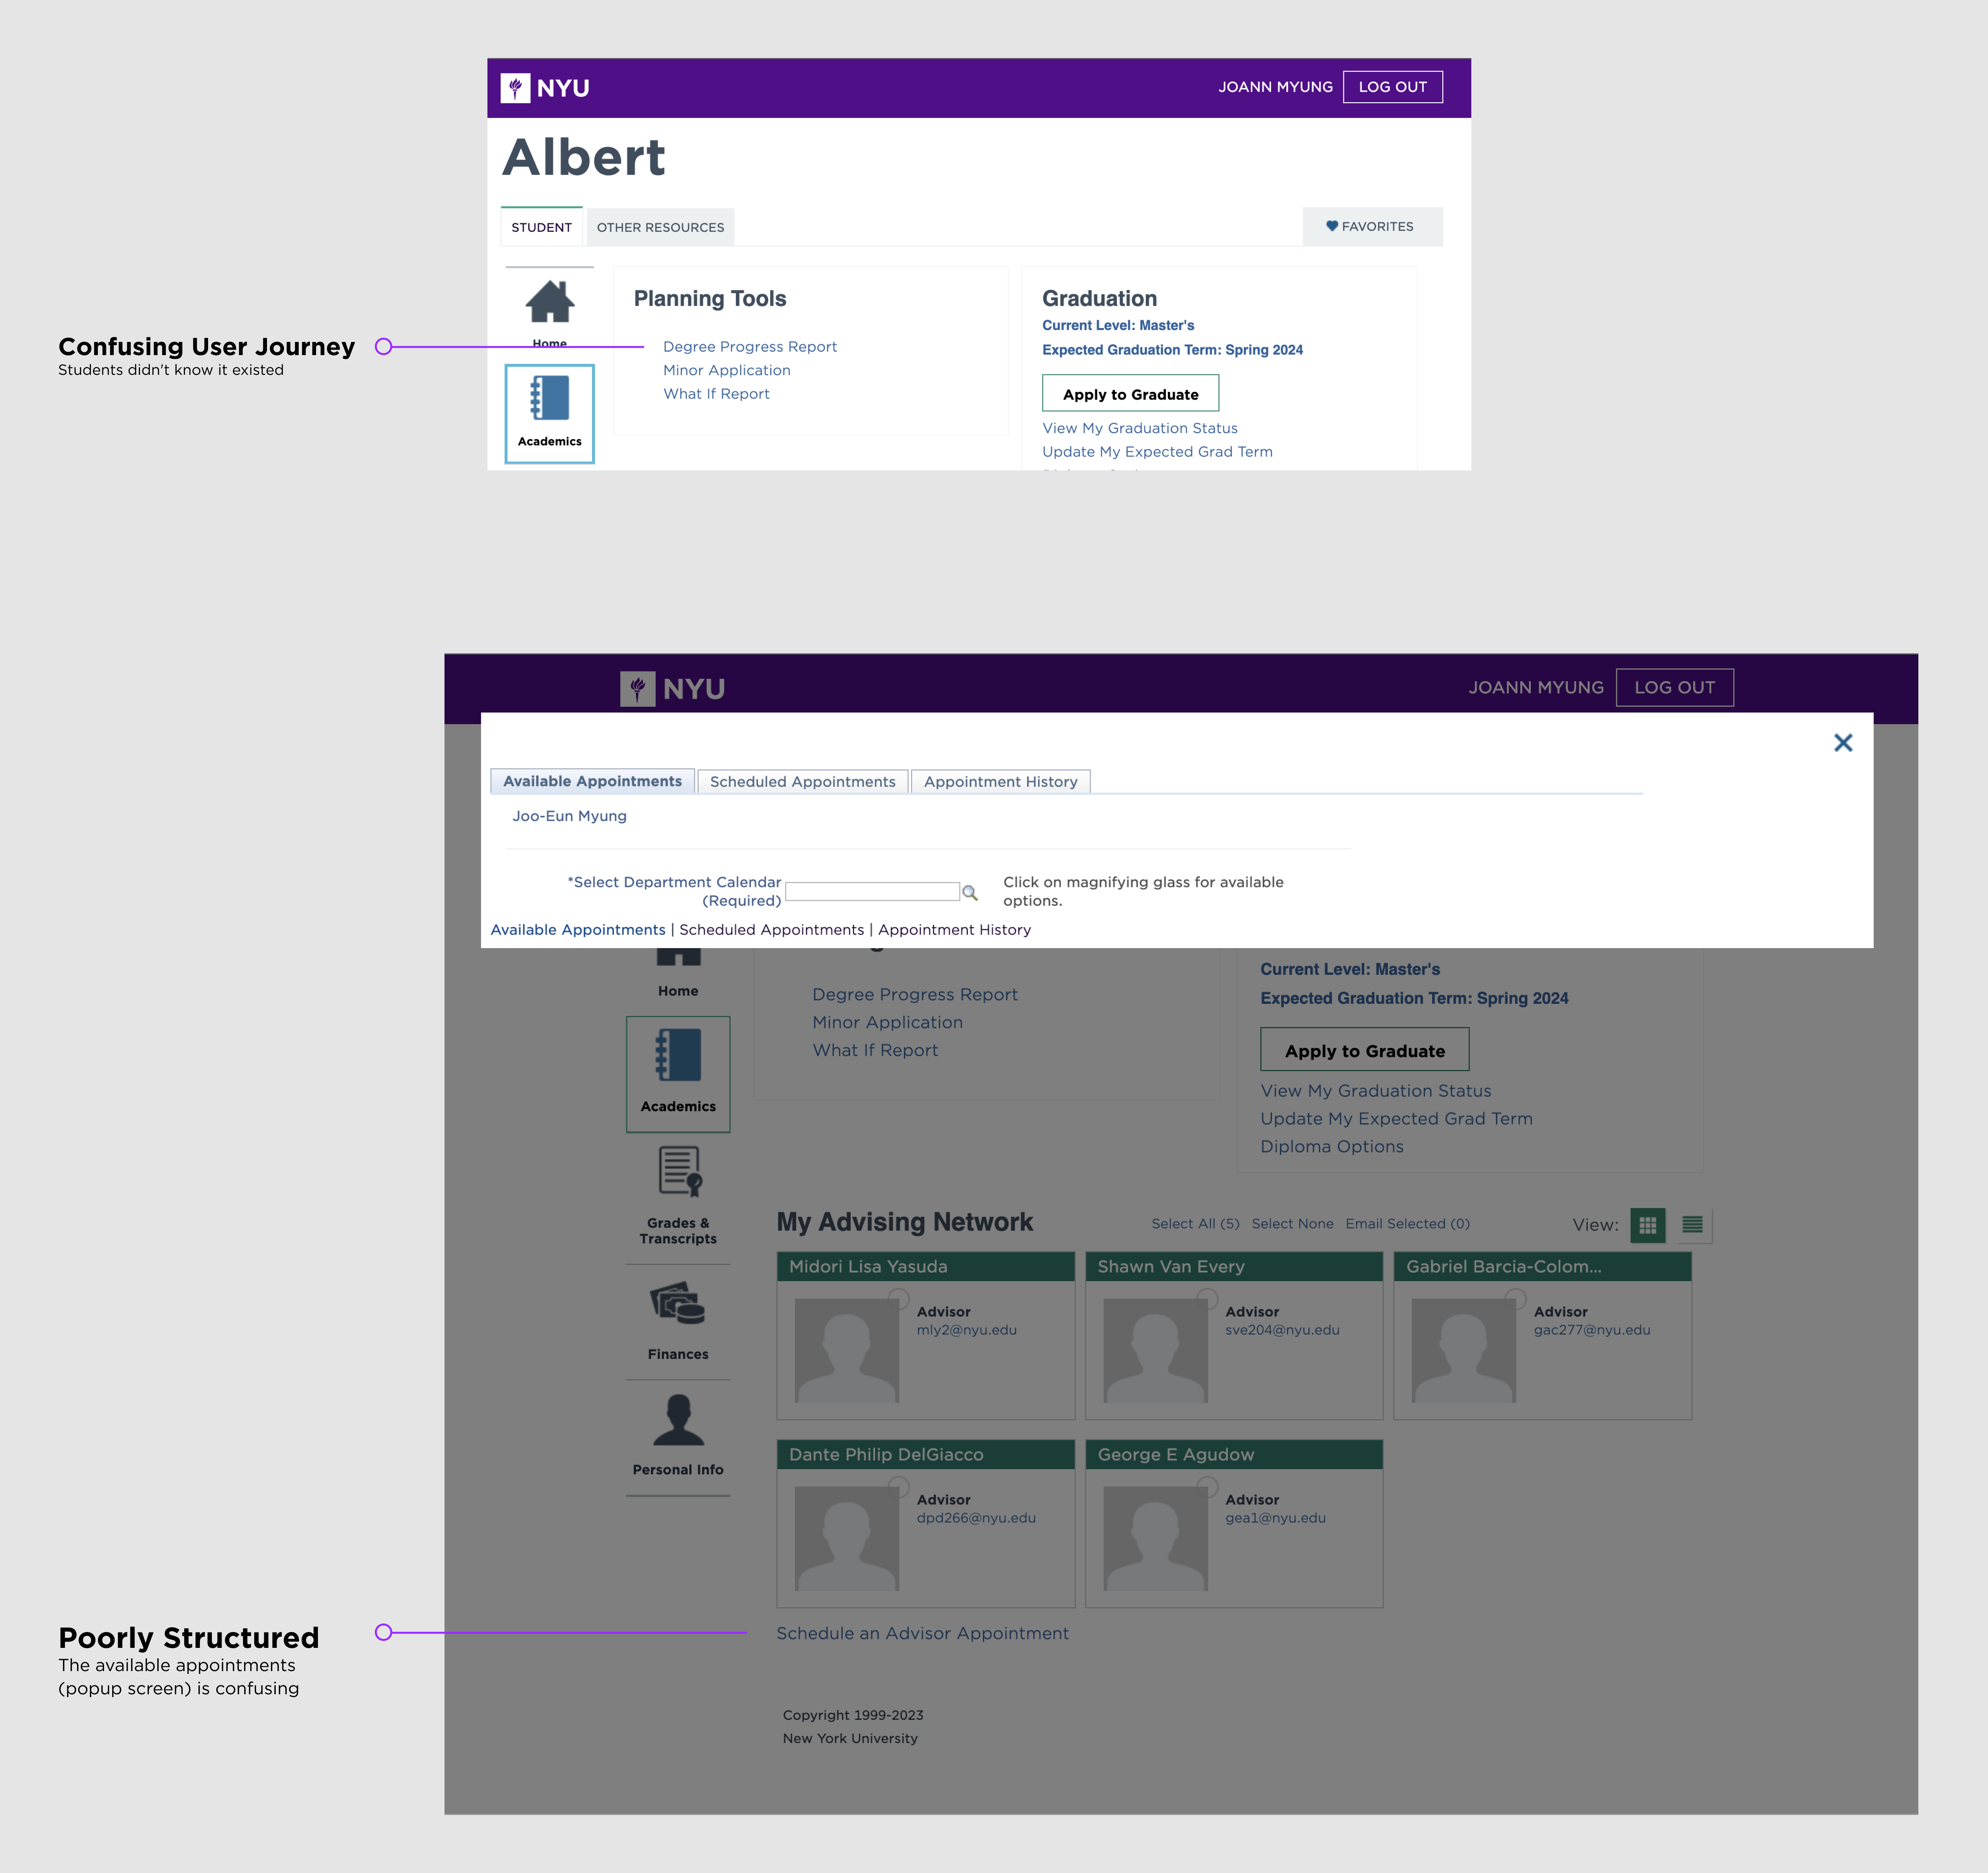The width and height of the screenshot is (1988, 1873).
Task: Open Degree Progress Report in bottom screenshot
Action: click(x=915, y=995)
